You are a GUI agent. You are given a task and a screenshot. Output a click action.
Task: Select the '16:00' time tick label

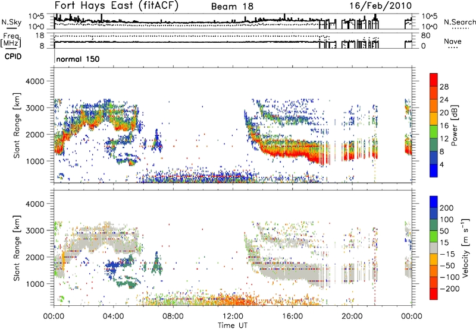292,317
